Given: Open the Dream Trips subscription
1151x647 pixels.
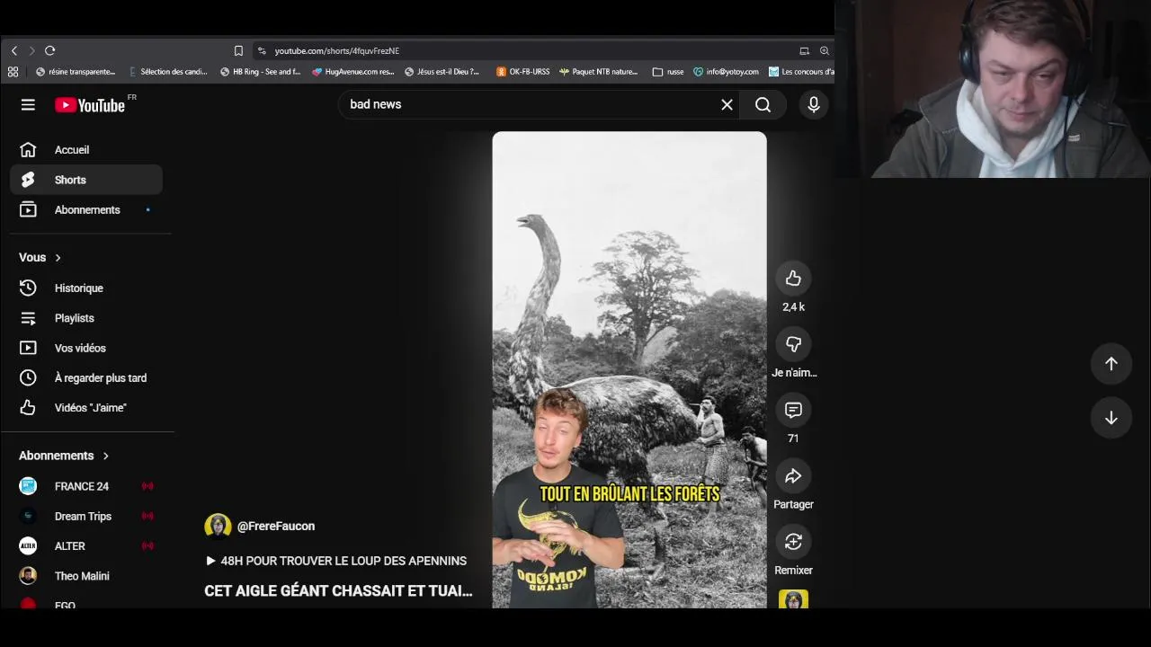Looking at the screenshot, I should coord(86,516).
